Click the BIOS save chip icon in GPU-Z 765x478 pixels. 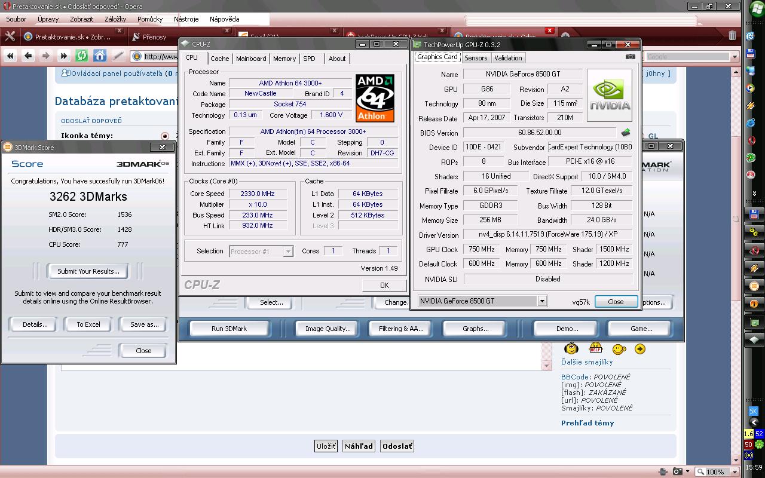(626, 133)
